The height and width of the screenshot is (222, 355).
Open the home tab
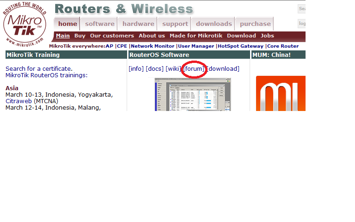(x=67, y=24)
